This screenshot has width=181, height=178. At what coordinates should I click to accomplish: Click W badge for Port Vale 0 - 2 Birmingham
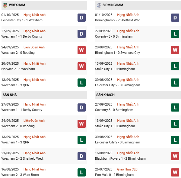tap(175, 172)
